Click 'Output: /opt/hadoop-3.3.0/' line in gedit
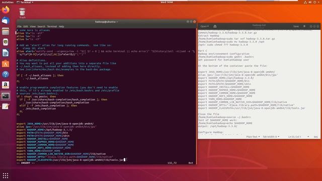Screen dimensions: 322x181 pyautogui.click(x=217, y=126)
